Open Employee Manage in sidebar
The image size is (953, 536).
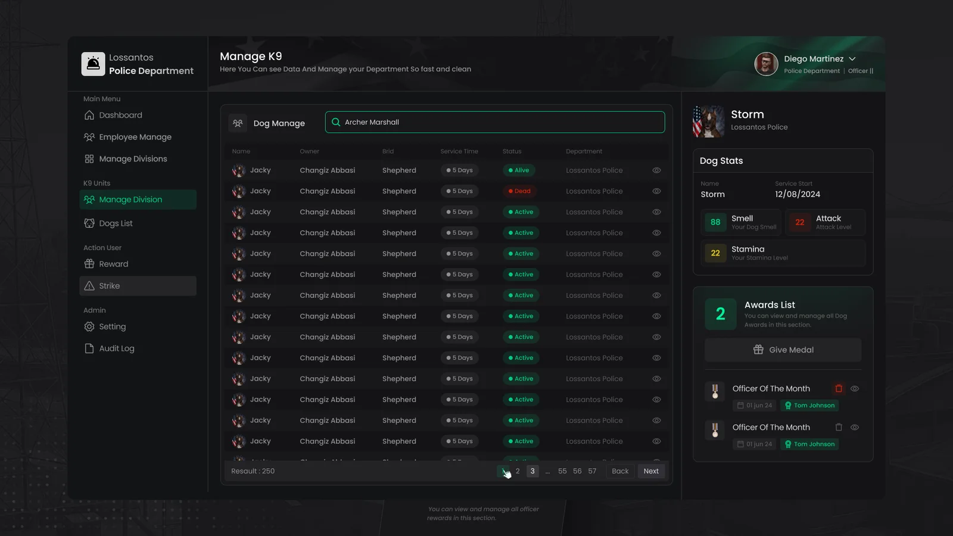click(135, 137)
